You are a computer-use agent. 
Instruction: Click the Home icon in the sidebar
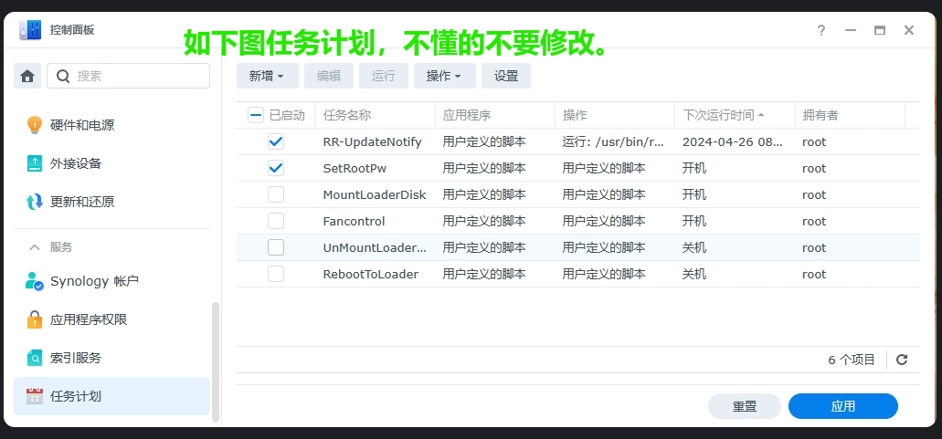point(27,76)
